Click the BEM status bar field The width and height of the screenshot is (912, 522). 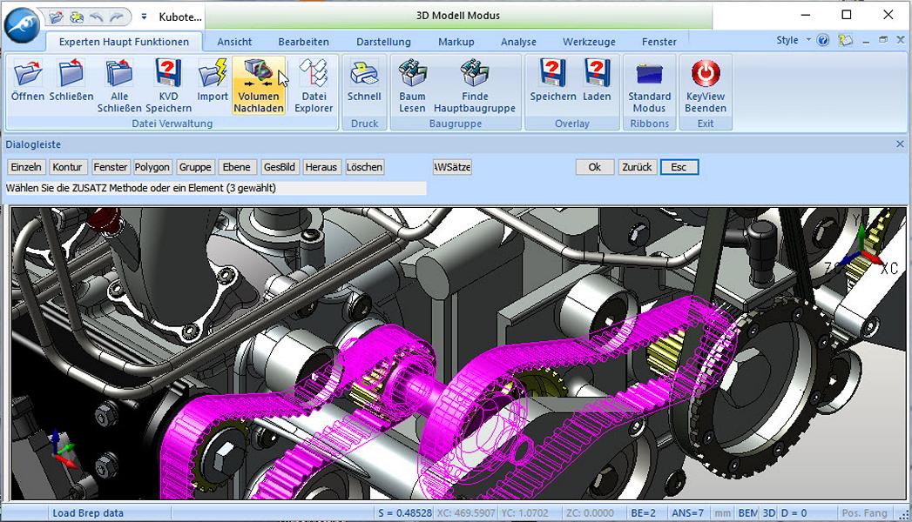pyautogui.click(x=747, y=513)
